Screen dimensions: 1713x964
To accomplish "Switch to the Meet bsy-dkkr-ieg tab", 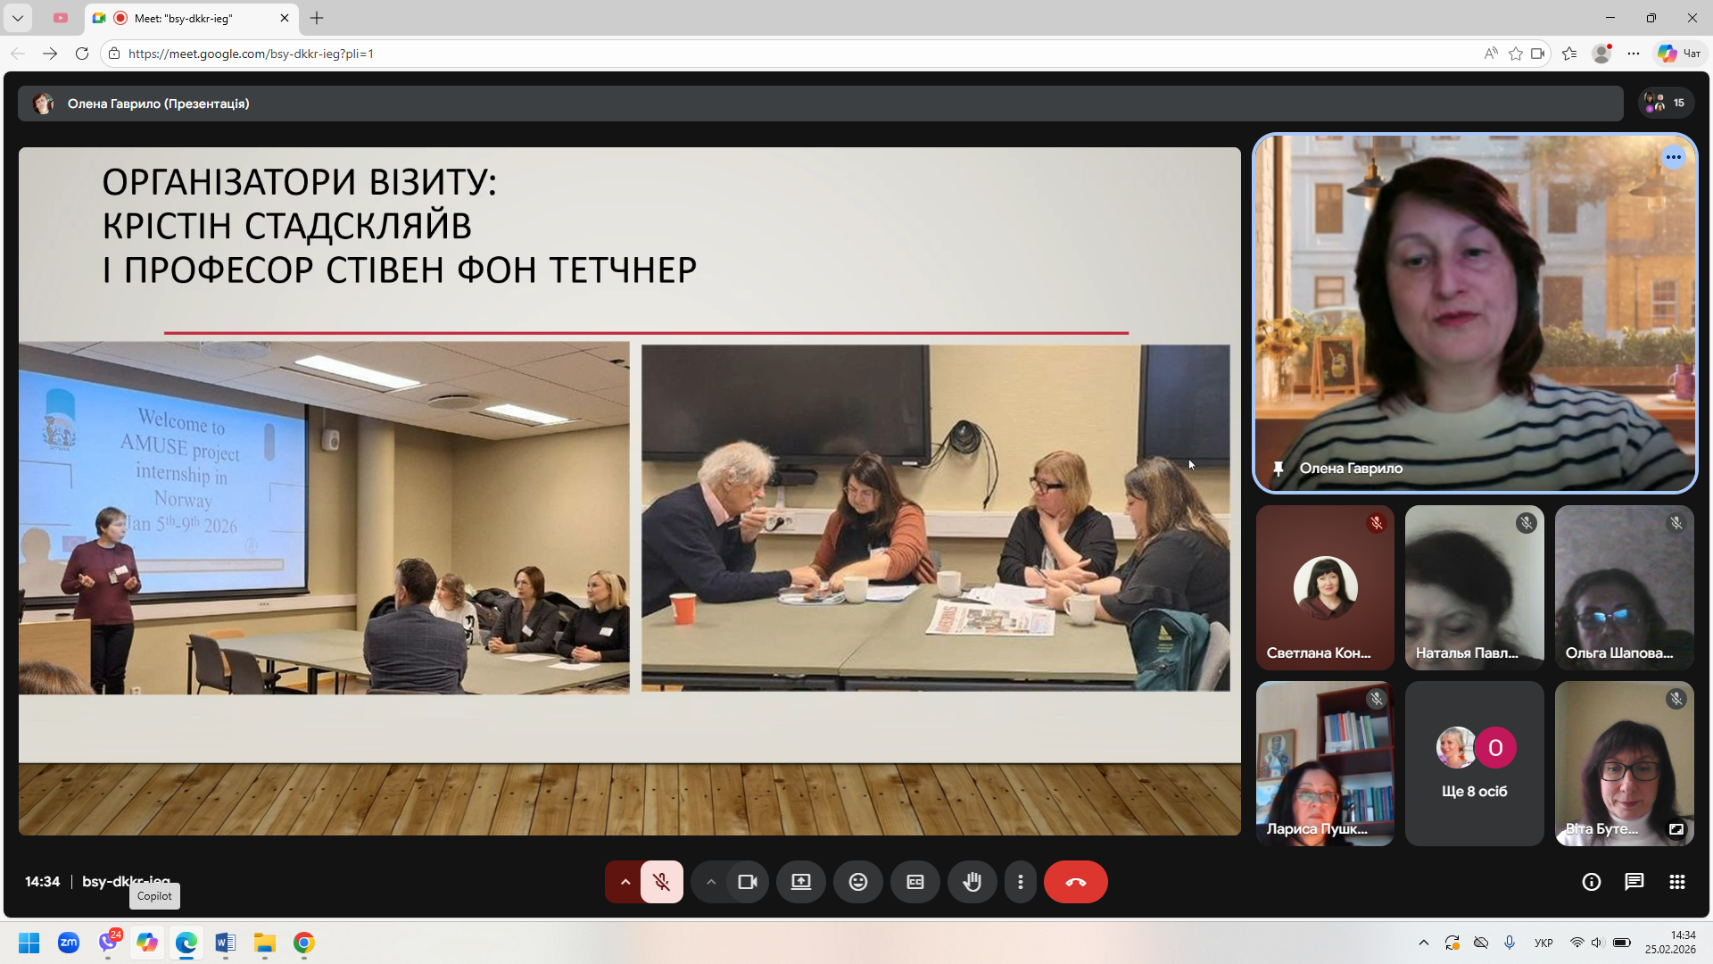I will point(183,18).
